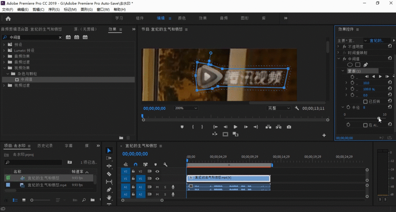Toggle Safe Margins button
396x212 pixels.
[225, 134]
